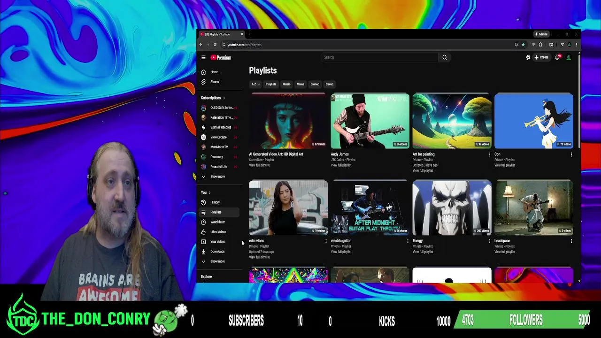Open the A-Z sort dropdown
Image resolution: width=601 pixels, height=338 pixels.
255,84
